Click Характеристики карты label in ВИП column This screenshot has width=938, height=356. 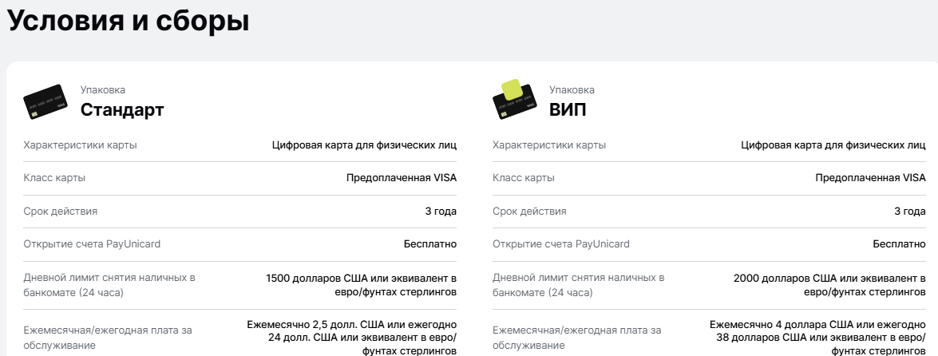point(549,145)
